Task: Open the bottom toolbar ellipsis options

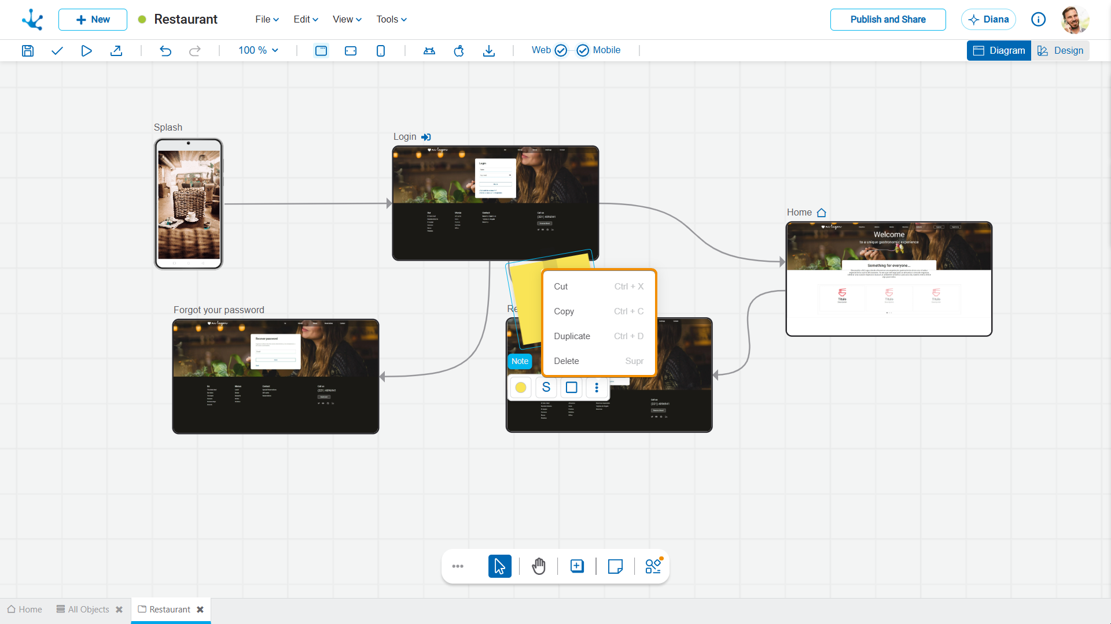Action: pos(458,566)
